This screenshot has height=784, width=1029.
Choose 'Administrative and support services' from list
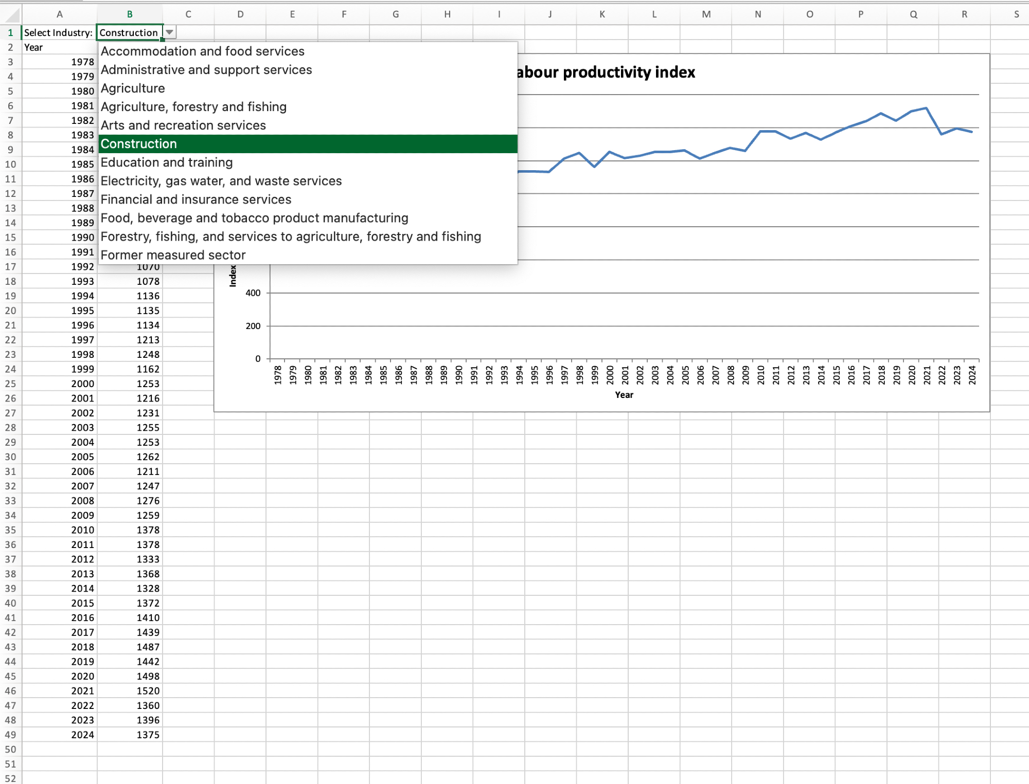click(x=206, y=70)
